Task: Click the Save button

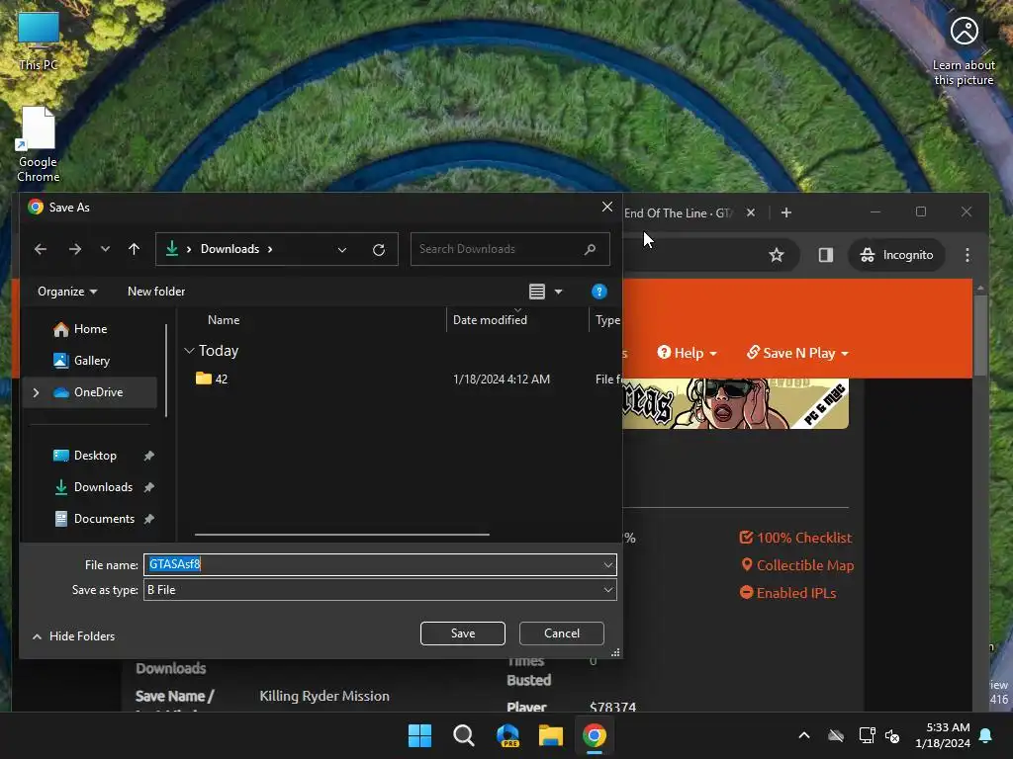Action: tap(463, 633)
